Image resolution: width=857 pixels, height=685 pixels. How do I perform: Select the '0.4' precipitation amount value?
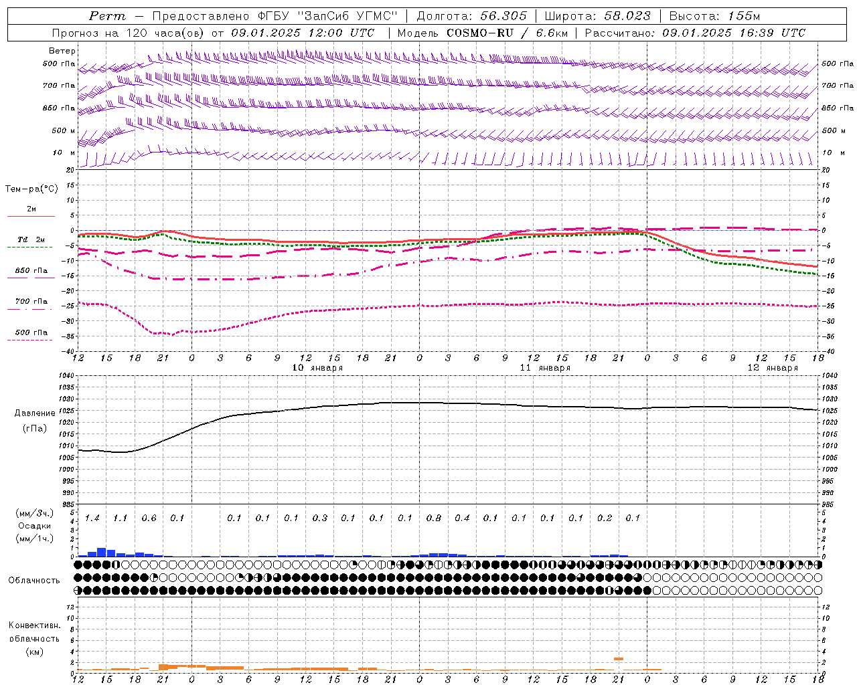(462, 518)
